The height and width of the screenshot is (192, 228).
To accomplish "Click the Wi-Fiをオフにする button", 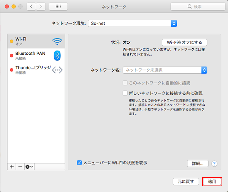I will pos(184,42).
